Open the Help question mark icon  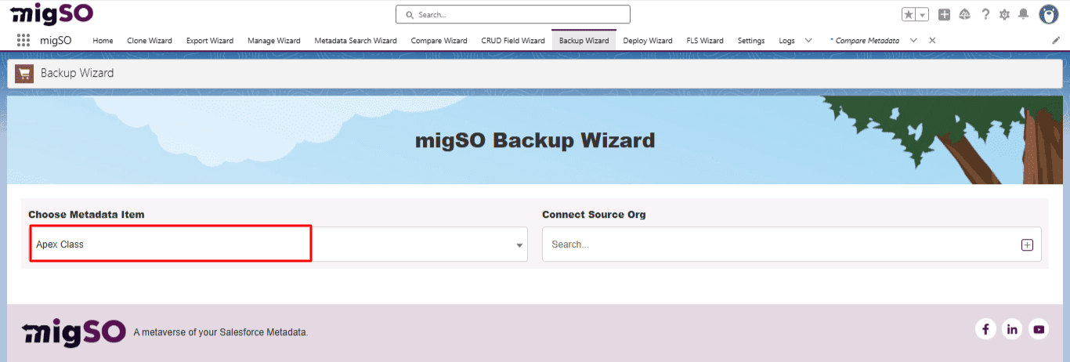point(985,15)
